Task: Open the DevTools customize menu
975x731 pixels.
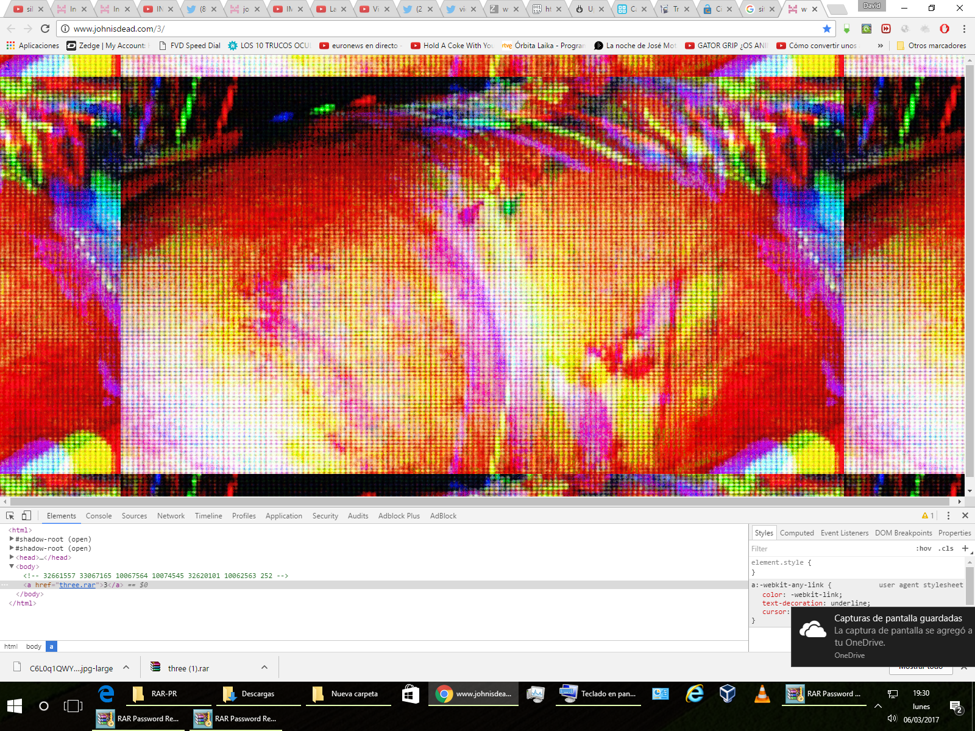Action: 948,515
